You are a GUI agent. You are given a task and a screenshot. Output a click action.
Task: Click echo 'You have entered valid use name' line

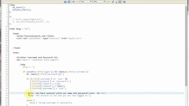click(x=67, y=93)
